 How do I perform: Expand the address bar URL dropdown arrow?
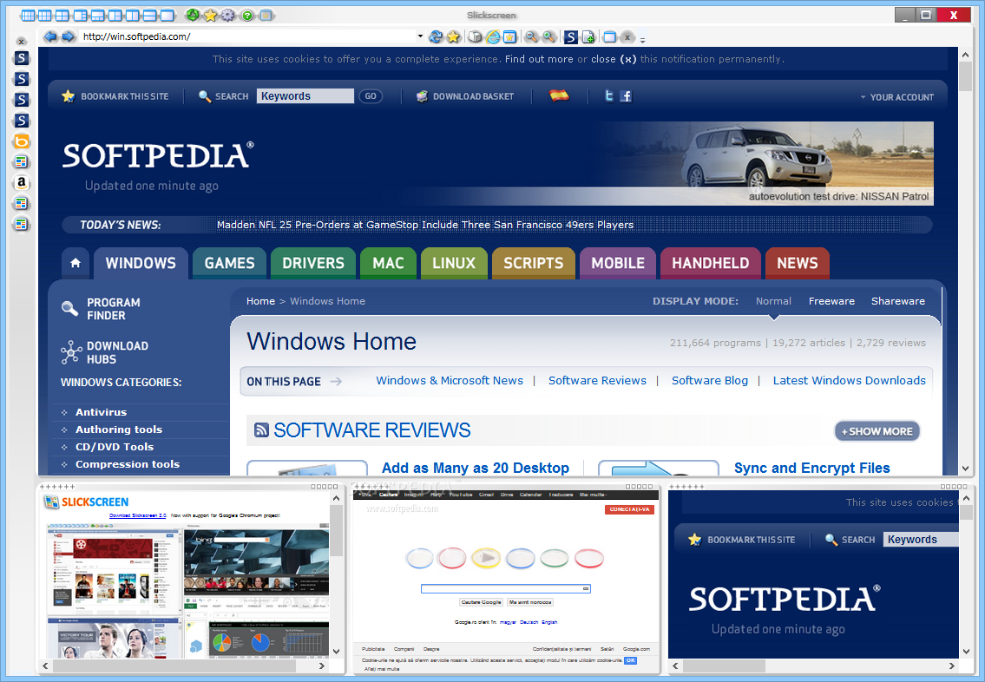click(x=420, y=36)
